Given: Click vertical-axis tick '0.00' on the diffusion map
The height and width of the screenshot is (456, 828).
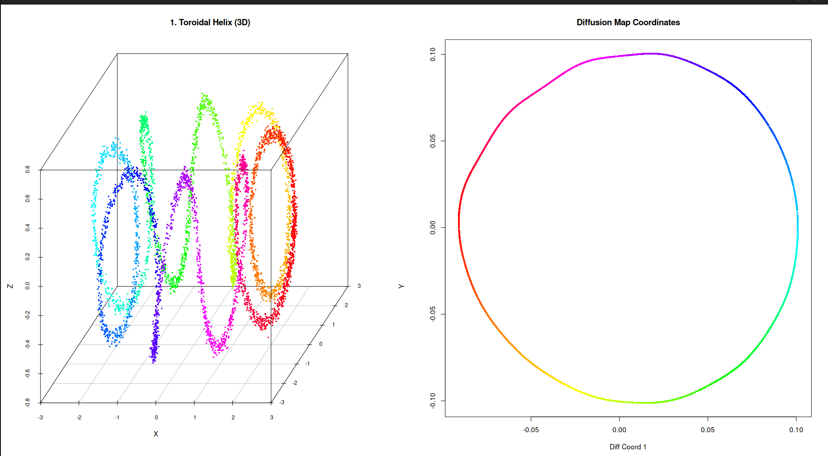Looking at the screenshot, I should (433, 228).
